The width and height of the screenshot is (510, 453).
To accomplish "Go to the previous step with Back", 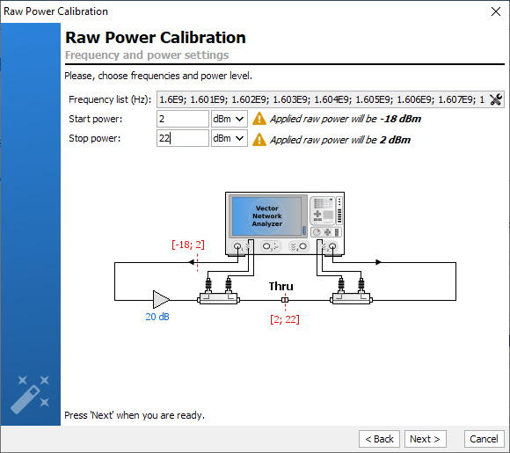I will pyautogui.click(x=379, y=439).
